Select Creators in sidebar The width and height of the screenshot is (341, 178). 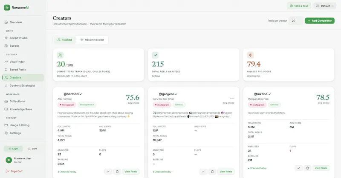(23, 78)
